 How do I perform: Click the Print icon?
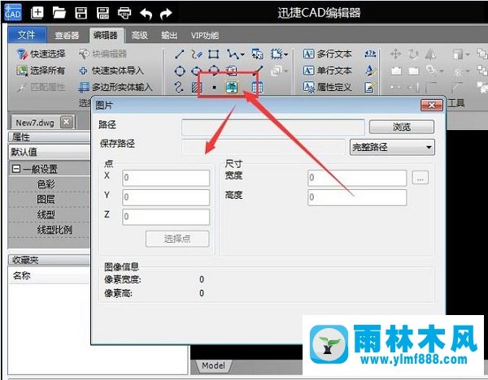point(124,13)
